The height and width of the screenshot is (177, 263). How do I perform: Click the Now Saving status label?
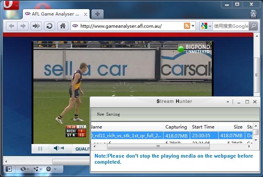(109, 114)
